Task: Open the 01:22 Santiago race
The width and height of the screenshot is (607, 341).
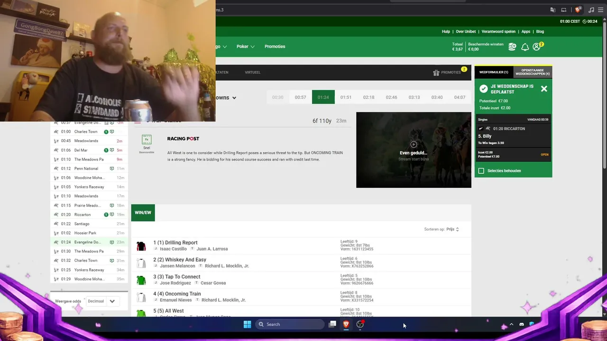Action: tap(89, 224)
